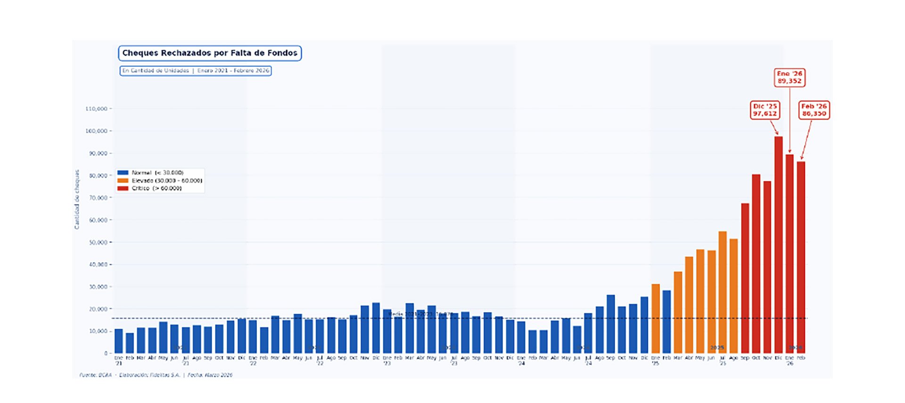Click the subtitle box En Cantidad de Unidades
The width and height of the screenshot is (905, 403).
[196, 71]
